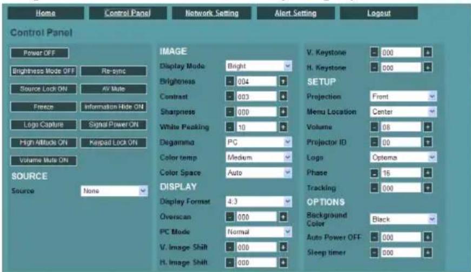The width and height of the screenshot is (471, 272).
Task: Increase Sharpness with the plus button
Action: pyautogui.click(x=283, y=112)
